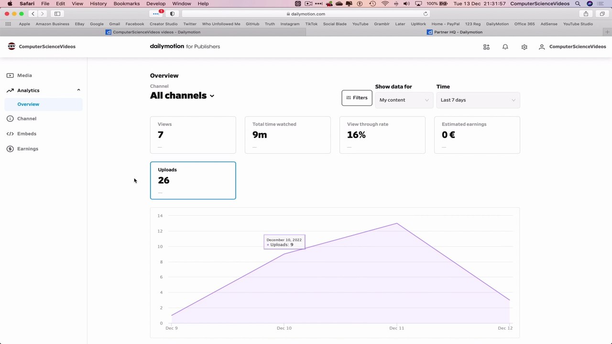The height and width of the screenshot is (344, 612).
Task: Click the Earnings dollar sidebar icon
Action: (10, 149)
